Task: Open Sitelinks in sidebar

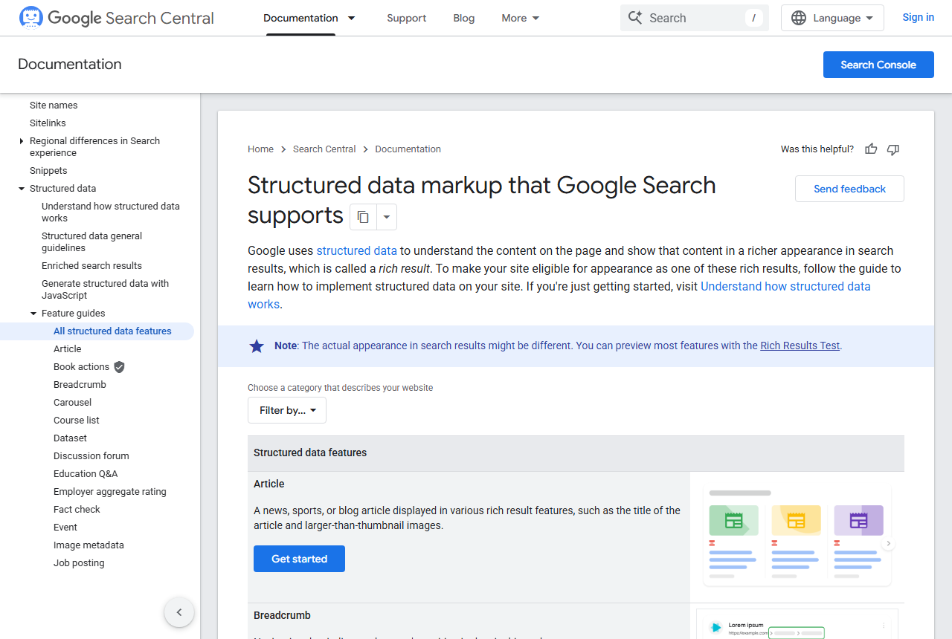Action: pyautogui.click(x=48, y=123)
